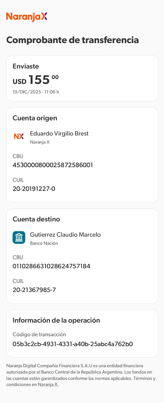Screen dimensions: 164x403
Task: Click the destination CBU number
Action: point(51,266)
